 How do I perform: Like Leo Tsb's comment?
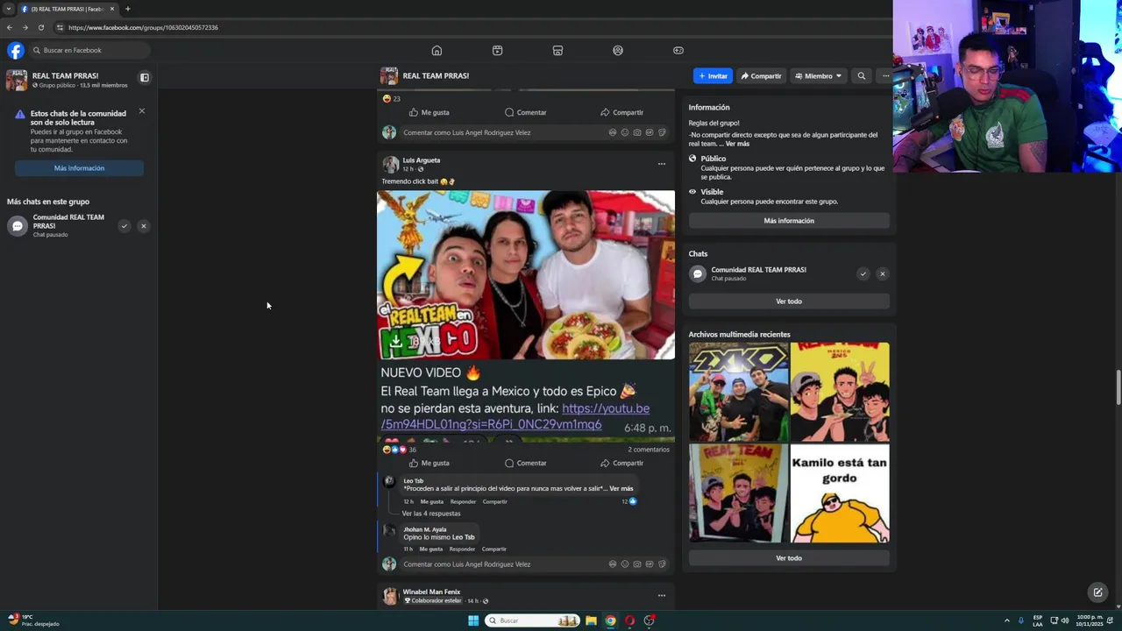(x=431, y=501)
